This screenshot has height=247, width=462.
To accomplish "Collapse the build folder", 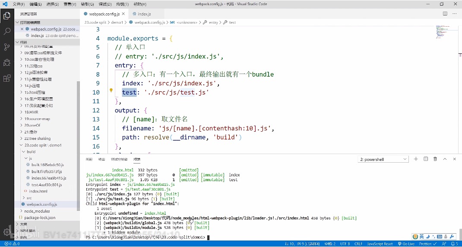I will point(47,151).
